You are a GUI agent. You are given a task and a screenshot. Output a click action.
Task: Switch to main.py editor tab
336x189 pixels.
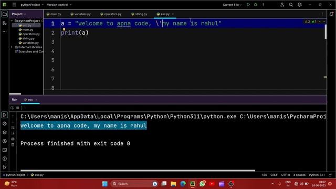coord(54,14)
